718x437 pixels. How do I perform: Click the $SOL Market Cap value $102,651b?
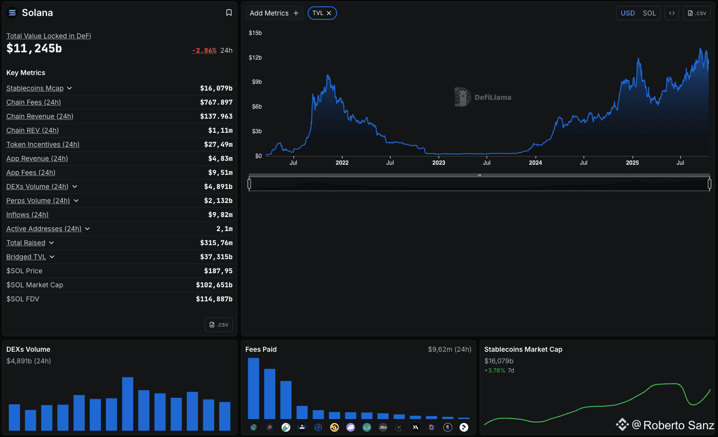click(x=214, y=285)
